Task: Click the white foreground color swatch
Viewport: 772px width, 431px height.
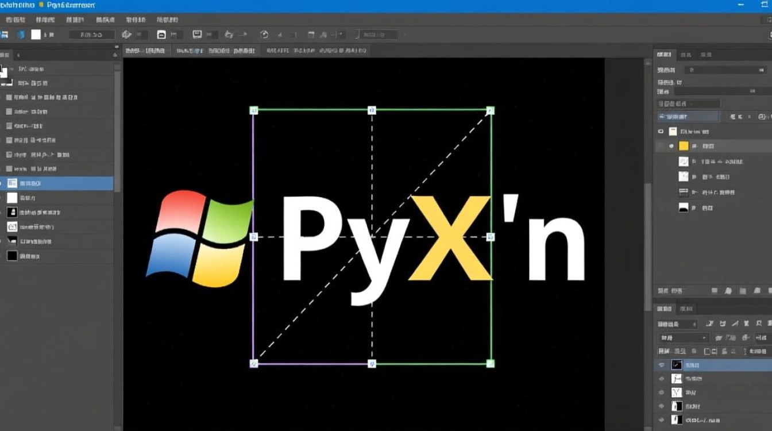Action: [x=36, y=34]
